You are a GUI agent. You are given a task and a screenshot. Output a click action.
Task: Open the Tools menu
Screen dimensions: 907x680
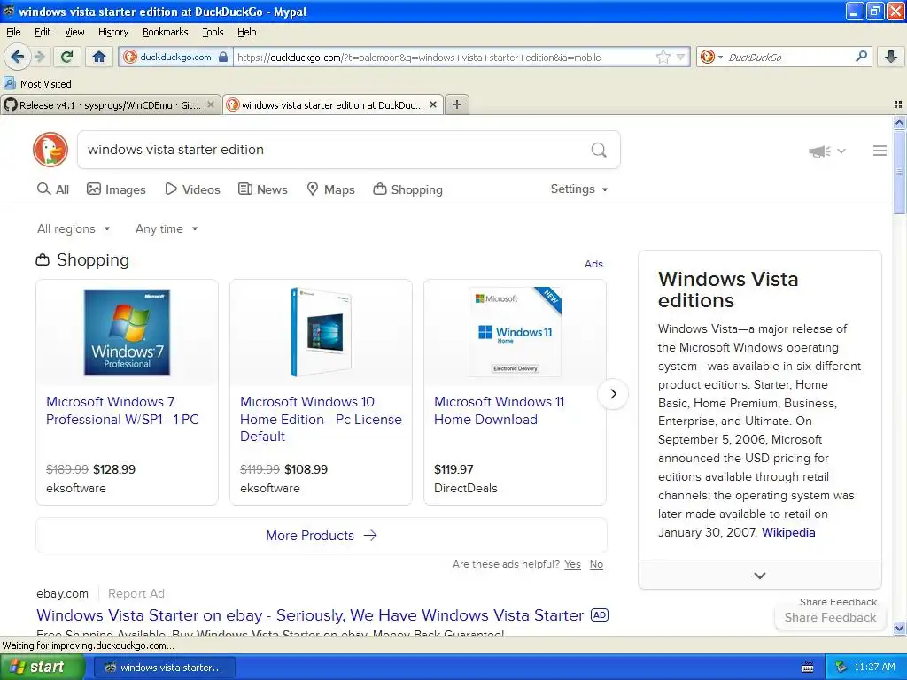(x=213, y=32)
